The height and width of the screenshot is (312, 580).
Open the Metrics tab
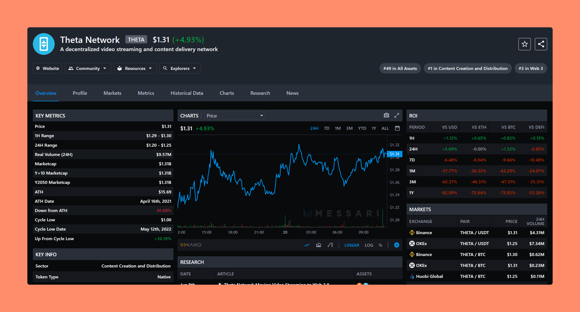pyautogui.click(x=146, y=93)
